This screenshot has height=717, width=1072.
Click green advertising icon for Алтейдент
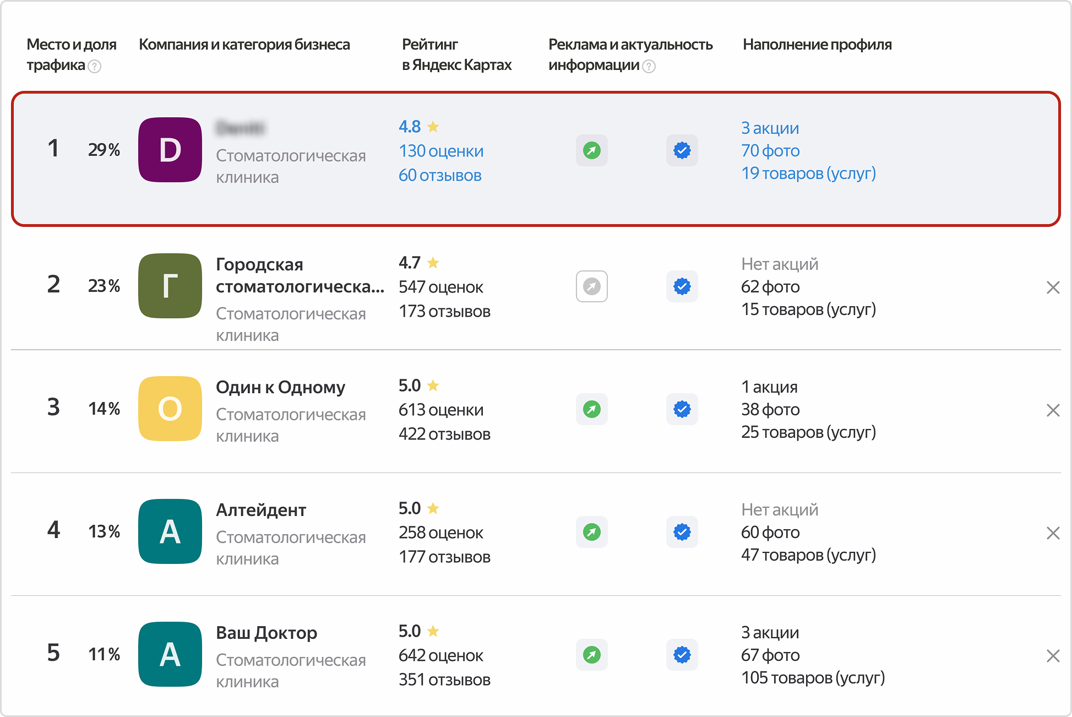pyautogui.click(x=591, y=532)
